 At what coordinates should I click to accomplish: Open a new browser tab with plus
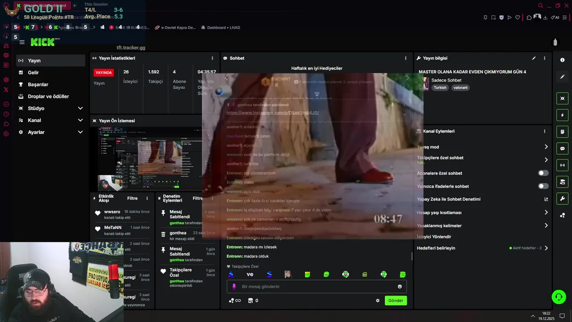point(75,5)
